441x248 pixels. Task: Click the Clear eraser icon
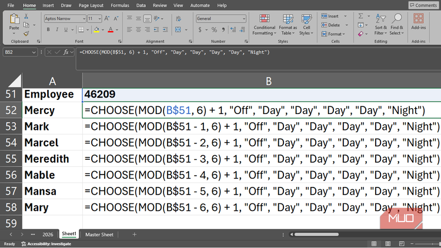coord(361,33)
